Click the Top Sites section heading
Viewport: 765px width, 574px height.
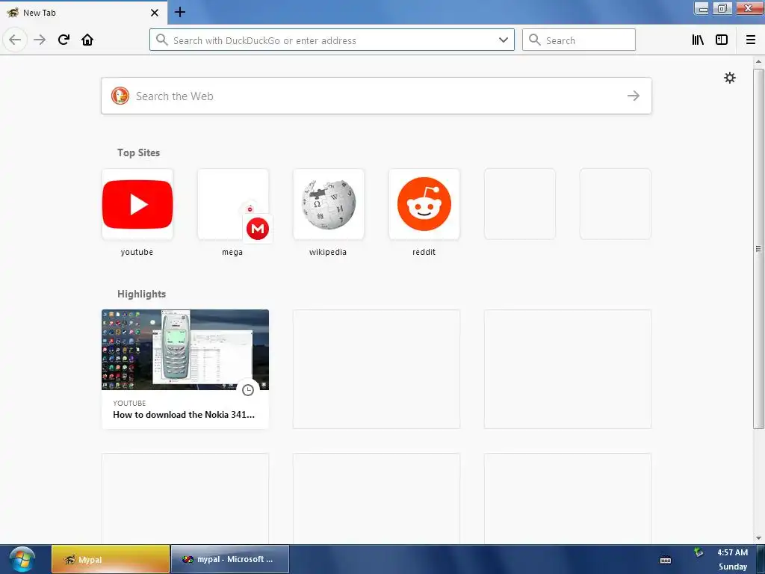tap(138, 152)
